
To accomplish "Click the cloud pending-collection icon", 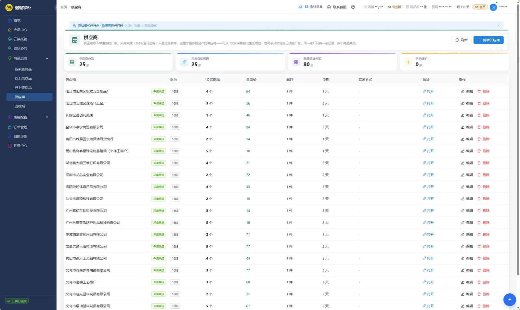I will coord(300,7).
